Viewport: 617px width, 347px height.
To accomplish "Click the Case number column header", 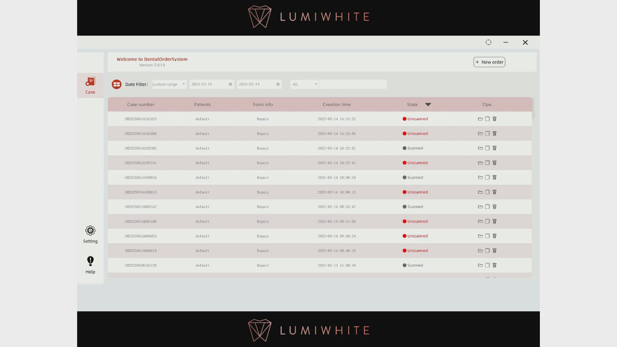I will pyautogui.click(x=141, y=105).
